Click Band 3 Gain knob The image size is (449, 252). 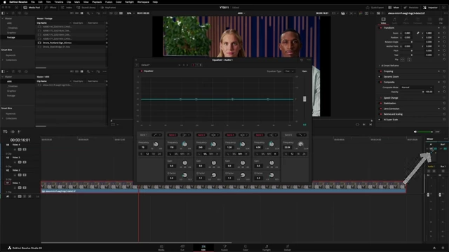[213, 163]
